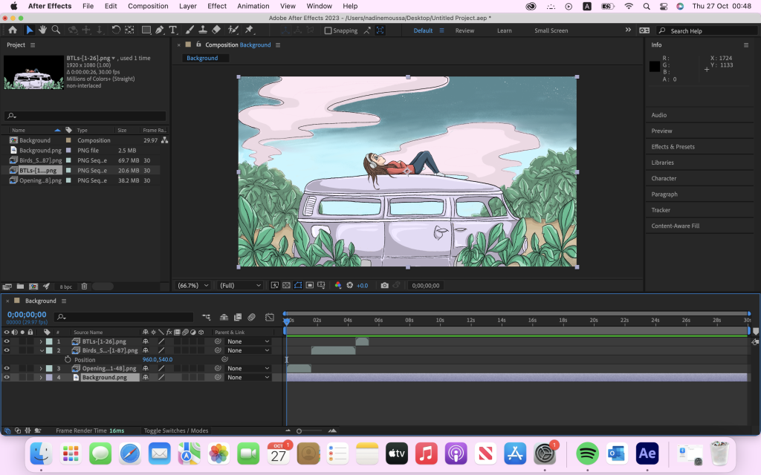Switch to the Review workspace
The height and width of the screenshot is (475, 761).
click(464, 30)
